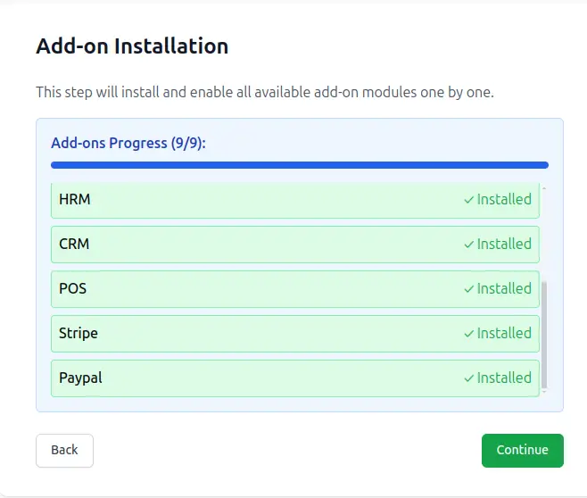Click the "Add-on Installation" heading

(132, 46)
